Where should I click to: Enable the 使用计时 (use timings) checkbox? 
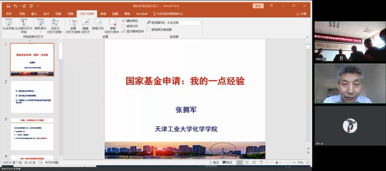124,26
